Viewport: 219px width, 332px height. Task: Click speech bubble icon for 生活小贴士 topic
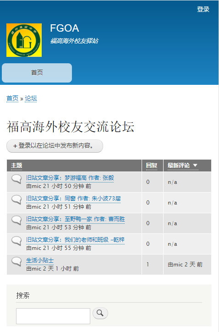point(16,261)
